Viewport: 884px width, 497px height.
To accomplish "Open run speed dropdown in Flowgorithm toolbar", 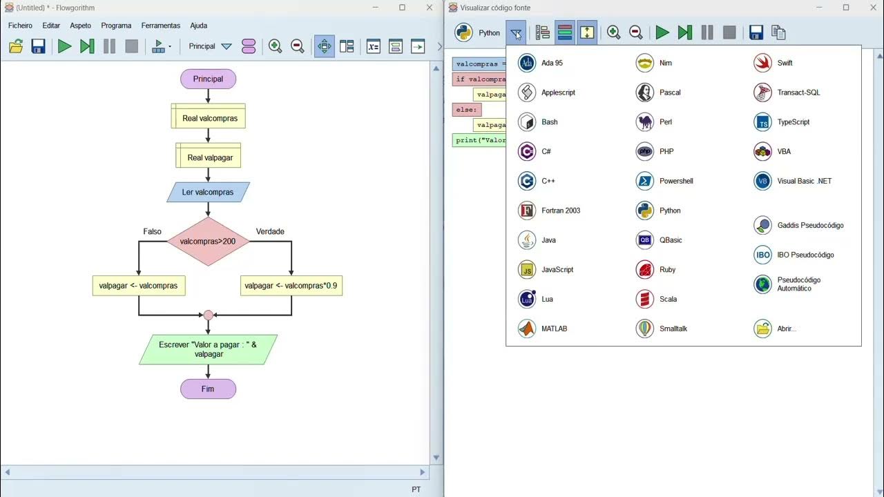I will click(161, 46).
